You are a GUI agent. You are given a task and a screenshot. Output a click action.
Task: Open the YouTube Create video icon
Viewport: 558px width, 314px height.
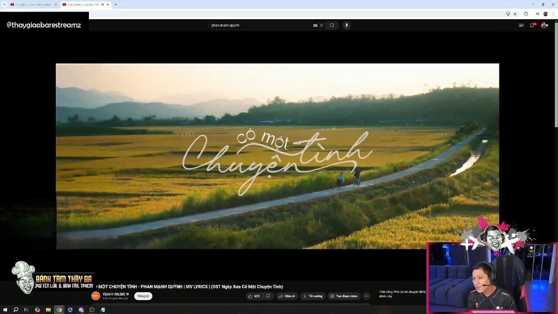[x=521, y=25]
